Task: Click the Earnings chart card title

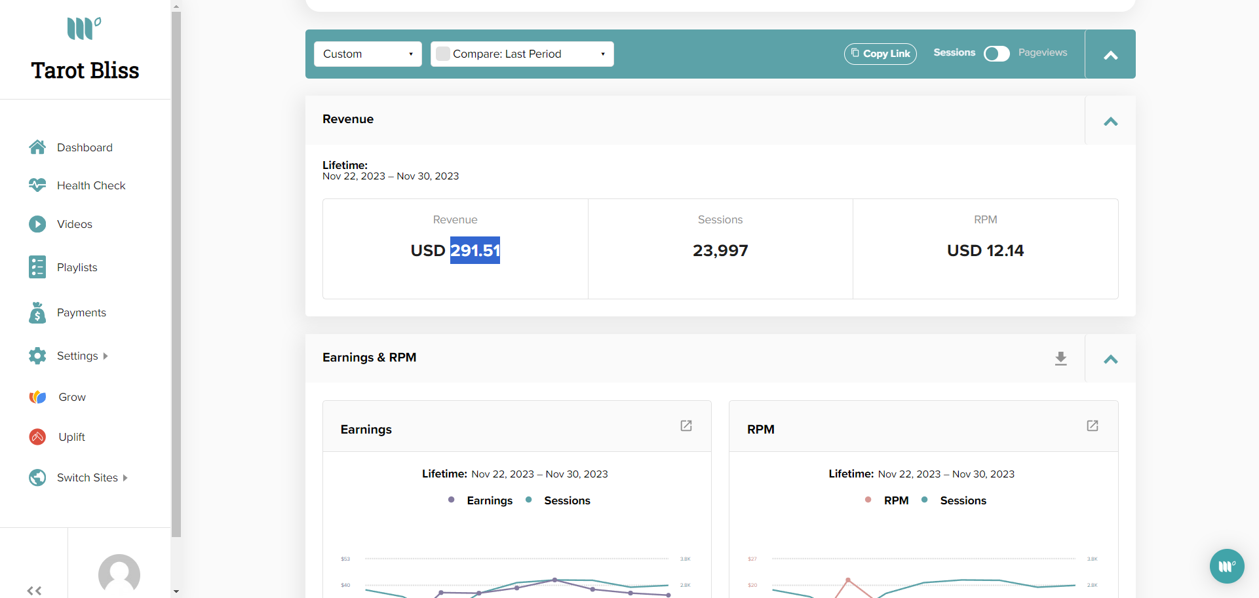Action: click(366, 430)
